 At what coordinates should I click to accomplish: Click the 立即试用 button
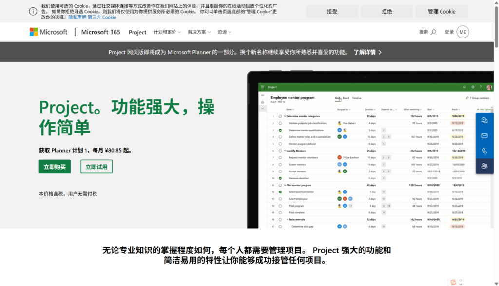pos(96,167)
